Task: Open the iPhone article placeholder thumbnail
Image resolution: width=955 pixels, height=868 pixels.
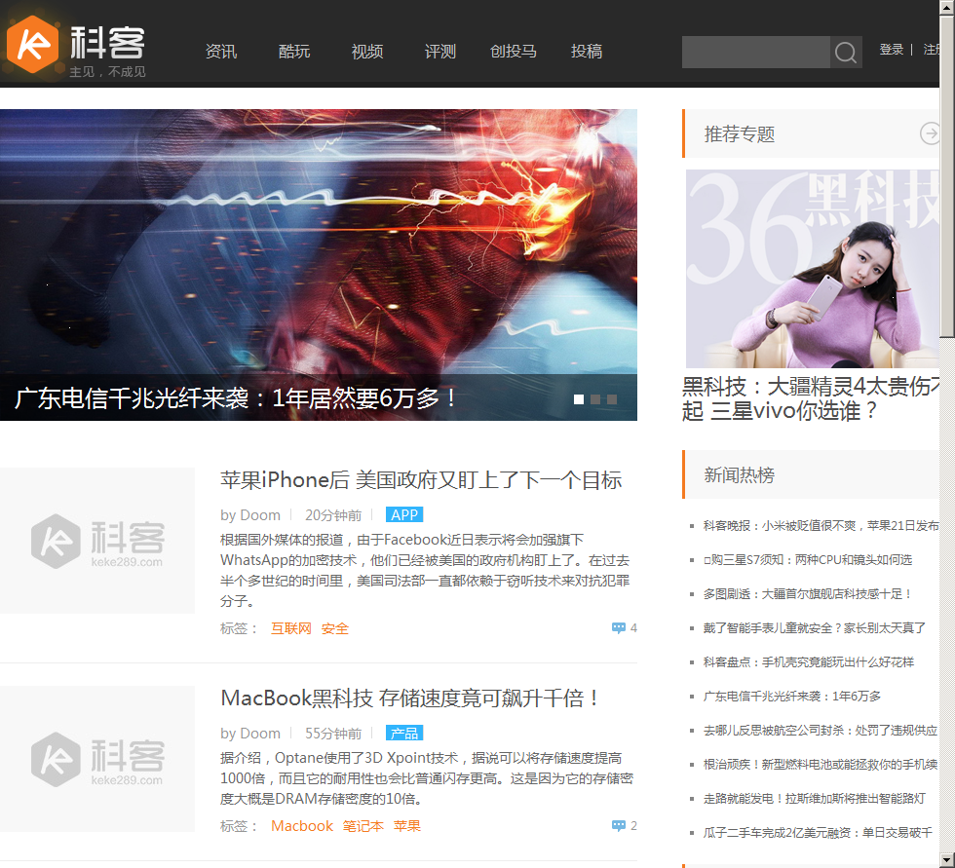Action: point(97,540)
